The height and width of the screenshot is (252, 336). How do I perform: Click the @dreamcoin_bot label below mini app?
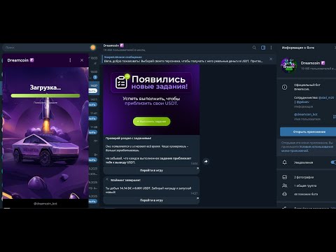coord(45,204)
